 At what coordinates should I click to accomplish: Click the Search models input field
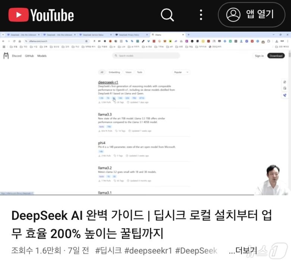[146, 56]
